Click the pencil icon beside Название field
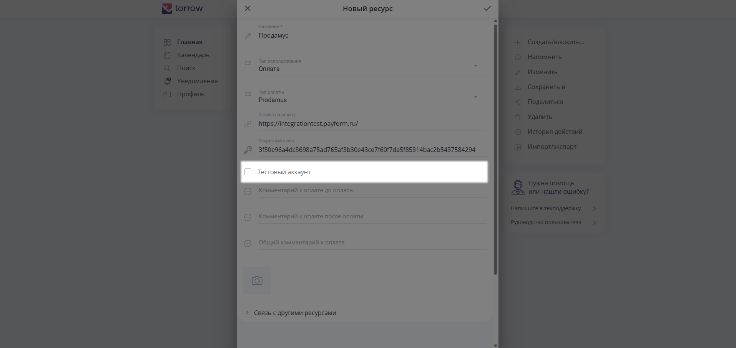 pyautogui.click(x=248, y=36)
